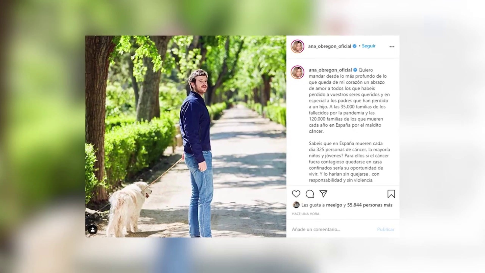Click the verified badge in the post header
The height and width of the screenshot is (273, 485).
click(355, 46)
